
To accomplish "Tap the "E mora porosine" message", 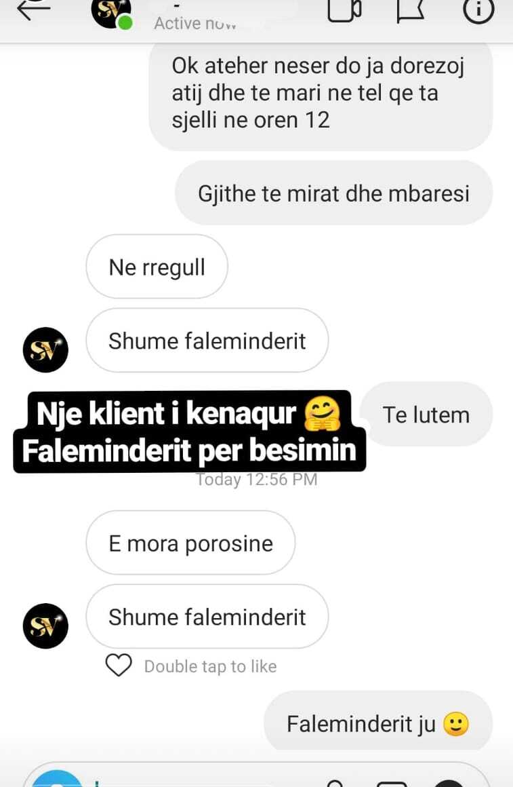I will [190, 543].
